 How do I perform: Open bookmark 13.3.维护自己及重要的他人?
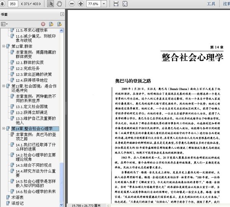point(36,120)
